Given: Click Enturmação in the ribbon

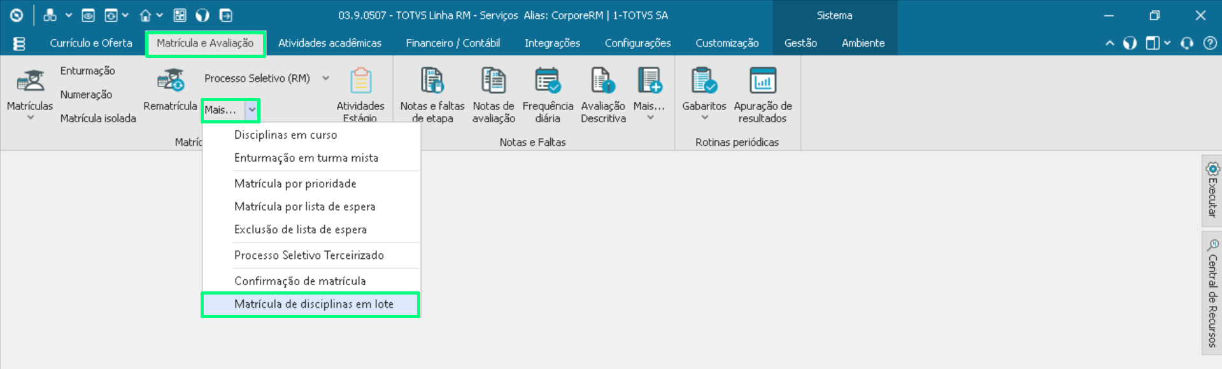Looking at the screenshot, I should click(x=88, y=71).
